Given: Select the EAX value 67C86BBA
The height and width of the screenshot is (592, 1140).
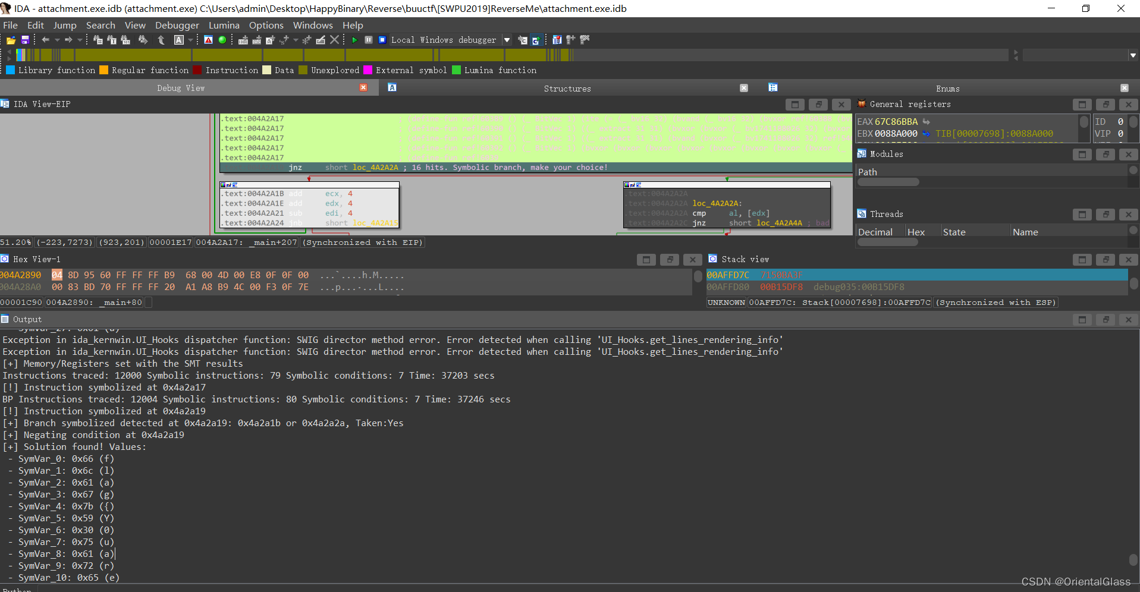Looking at the screenshot, I should 896,122.
